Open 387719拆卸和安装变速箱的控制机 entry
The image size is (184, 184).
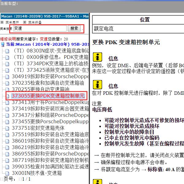[50, 160]
